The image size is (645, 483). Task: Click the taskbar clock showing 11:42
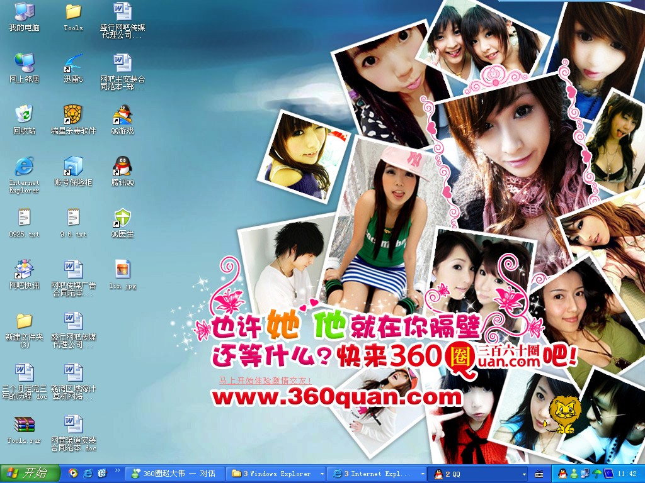point(627,474)
